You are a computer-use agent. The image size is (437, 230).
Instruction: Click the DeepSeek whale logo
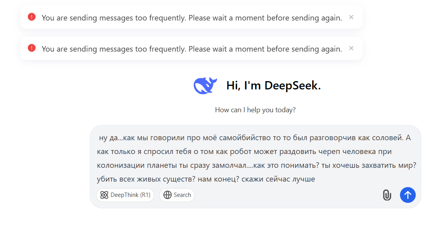coord(205,85)
